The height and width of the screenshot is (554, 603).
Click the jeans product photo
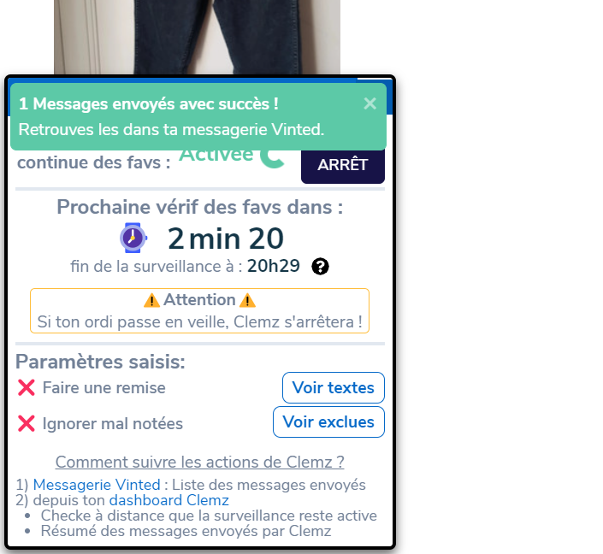[x=197, y=37]
